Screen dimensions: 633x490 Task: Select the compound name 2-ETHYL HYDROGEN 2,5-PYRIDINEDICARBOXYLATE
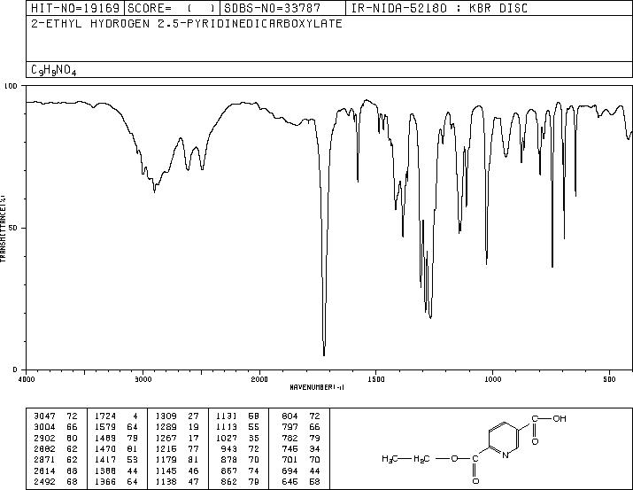(187, 24)
